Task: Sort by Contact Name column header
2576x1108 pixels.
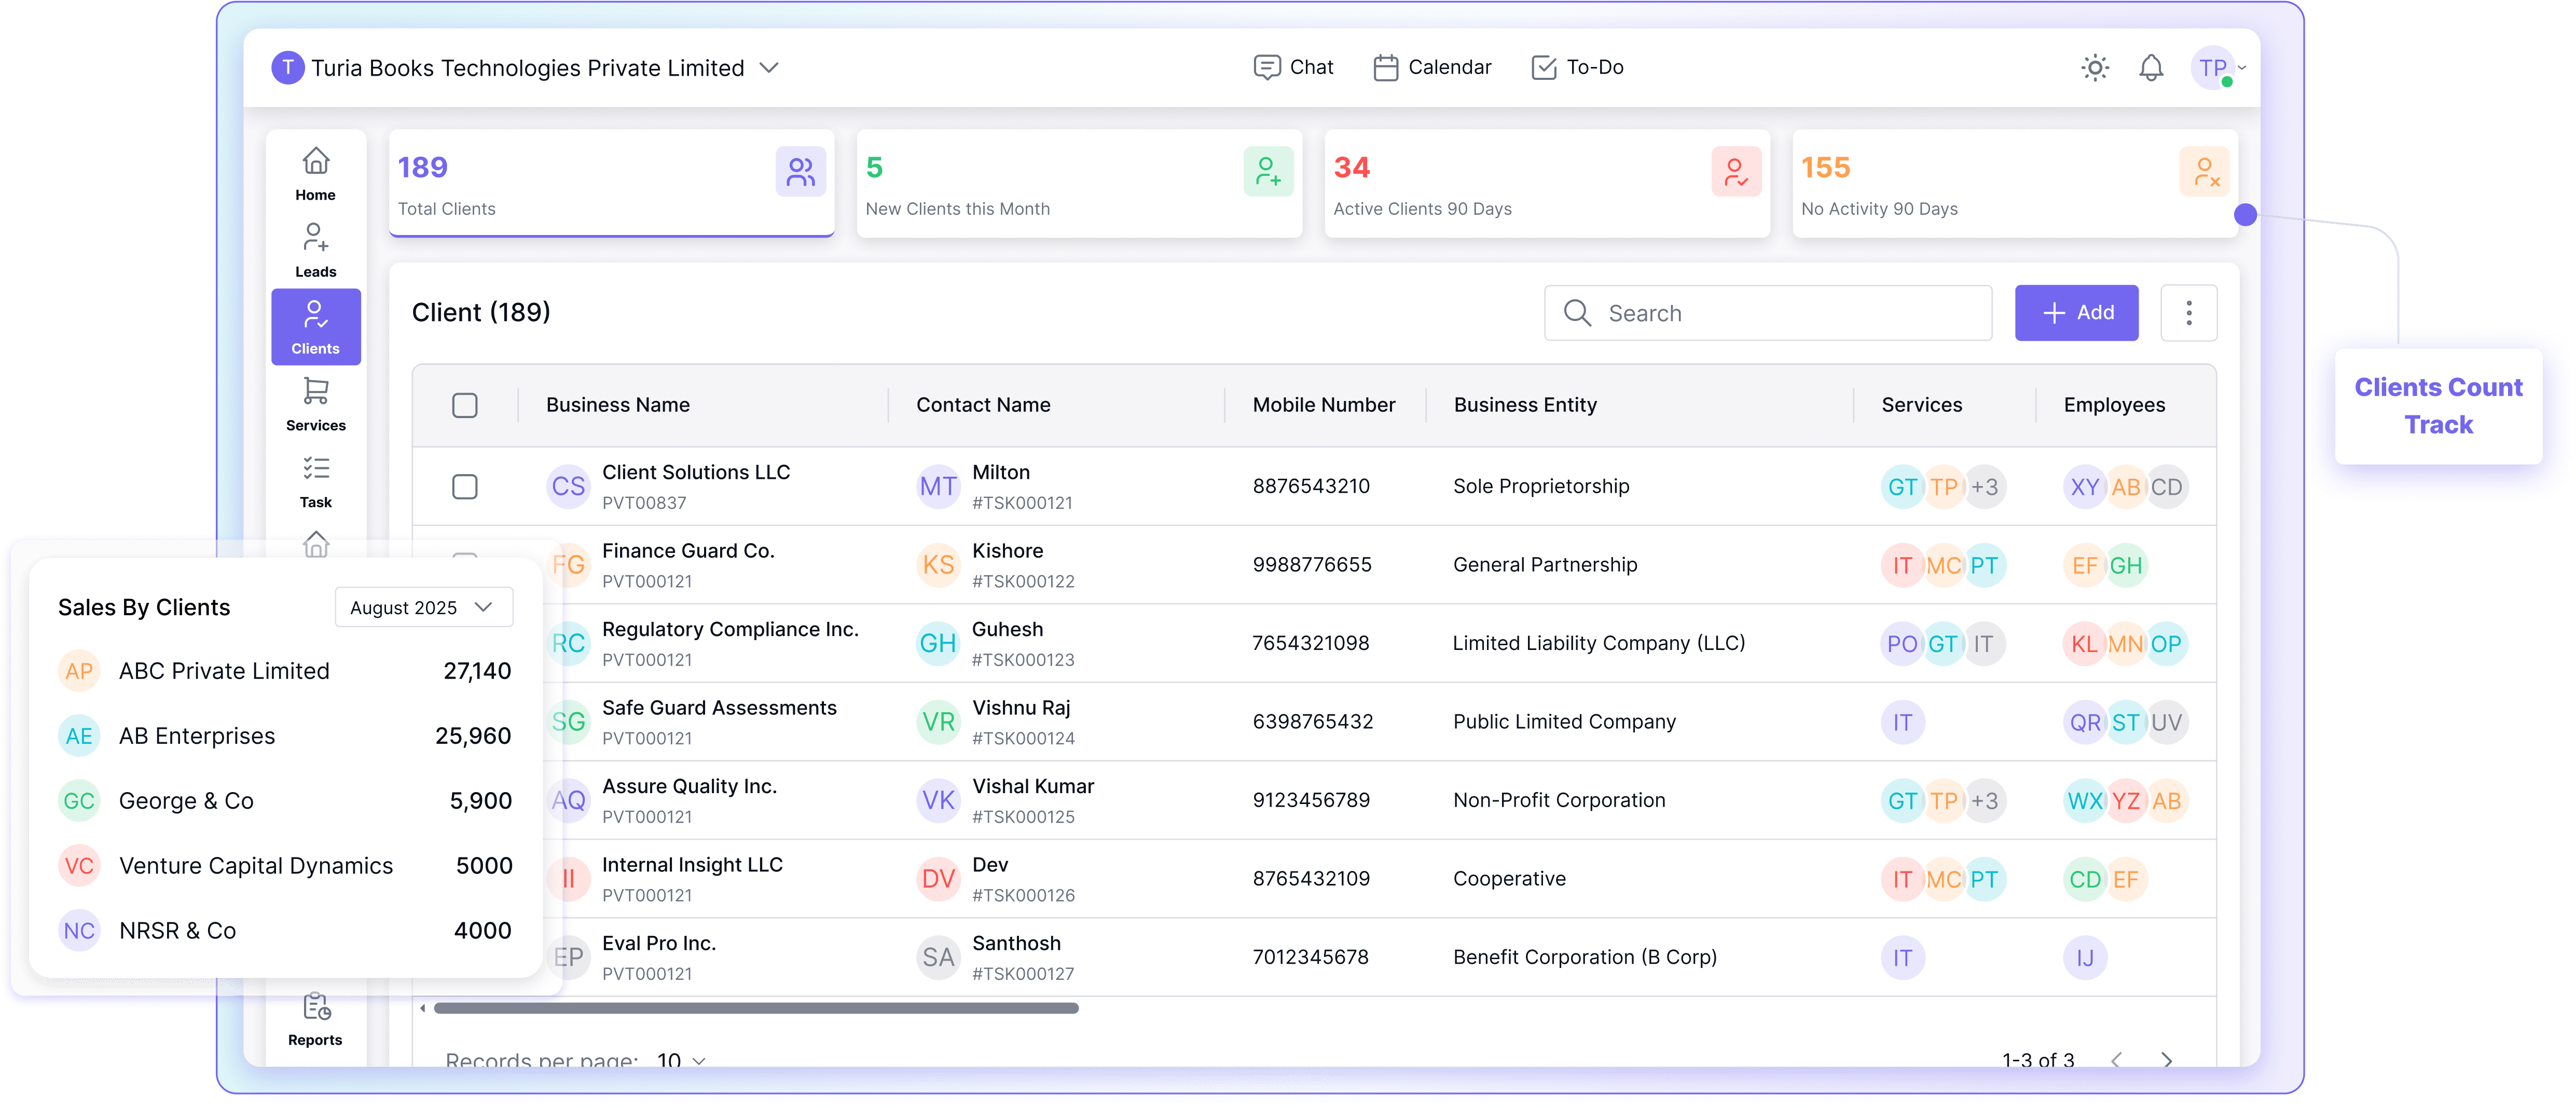Action: (x=983, y=405)
